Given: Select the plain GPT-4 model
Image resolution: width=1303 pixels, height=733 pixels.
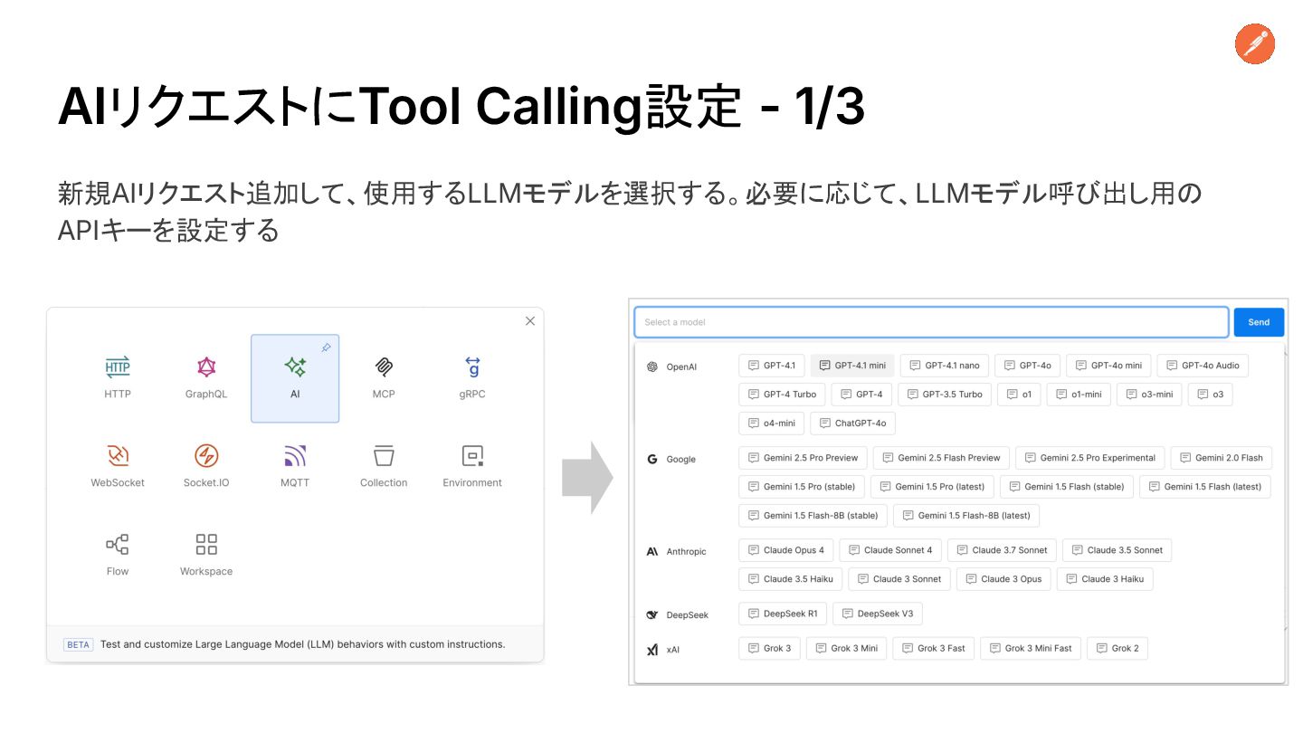Looking at the screenshot, I should pyautogui.click(x=861, y=395).
